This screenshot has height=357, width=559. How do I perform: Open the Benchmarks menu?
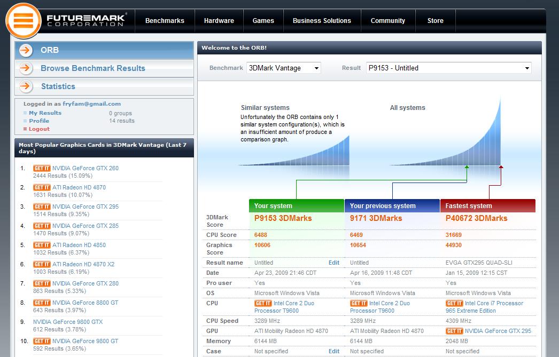[x=165, y=21]
